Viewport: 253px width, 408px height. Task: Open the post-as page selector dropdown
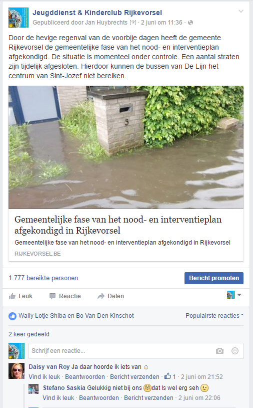pos(234,295)
